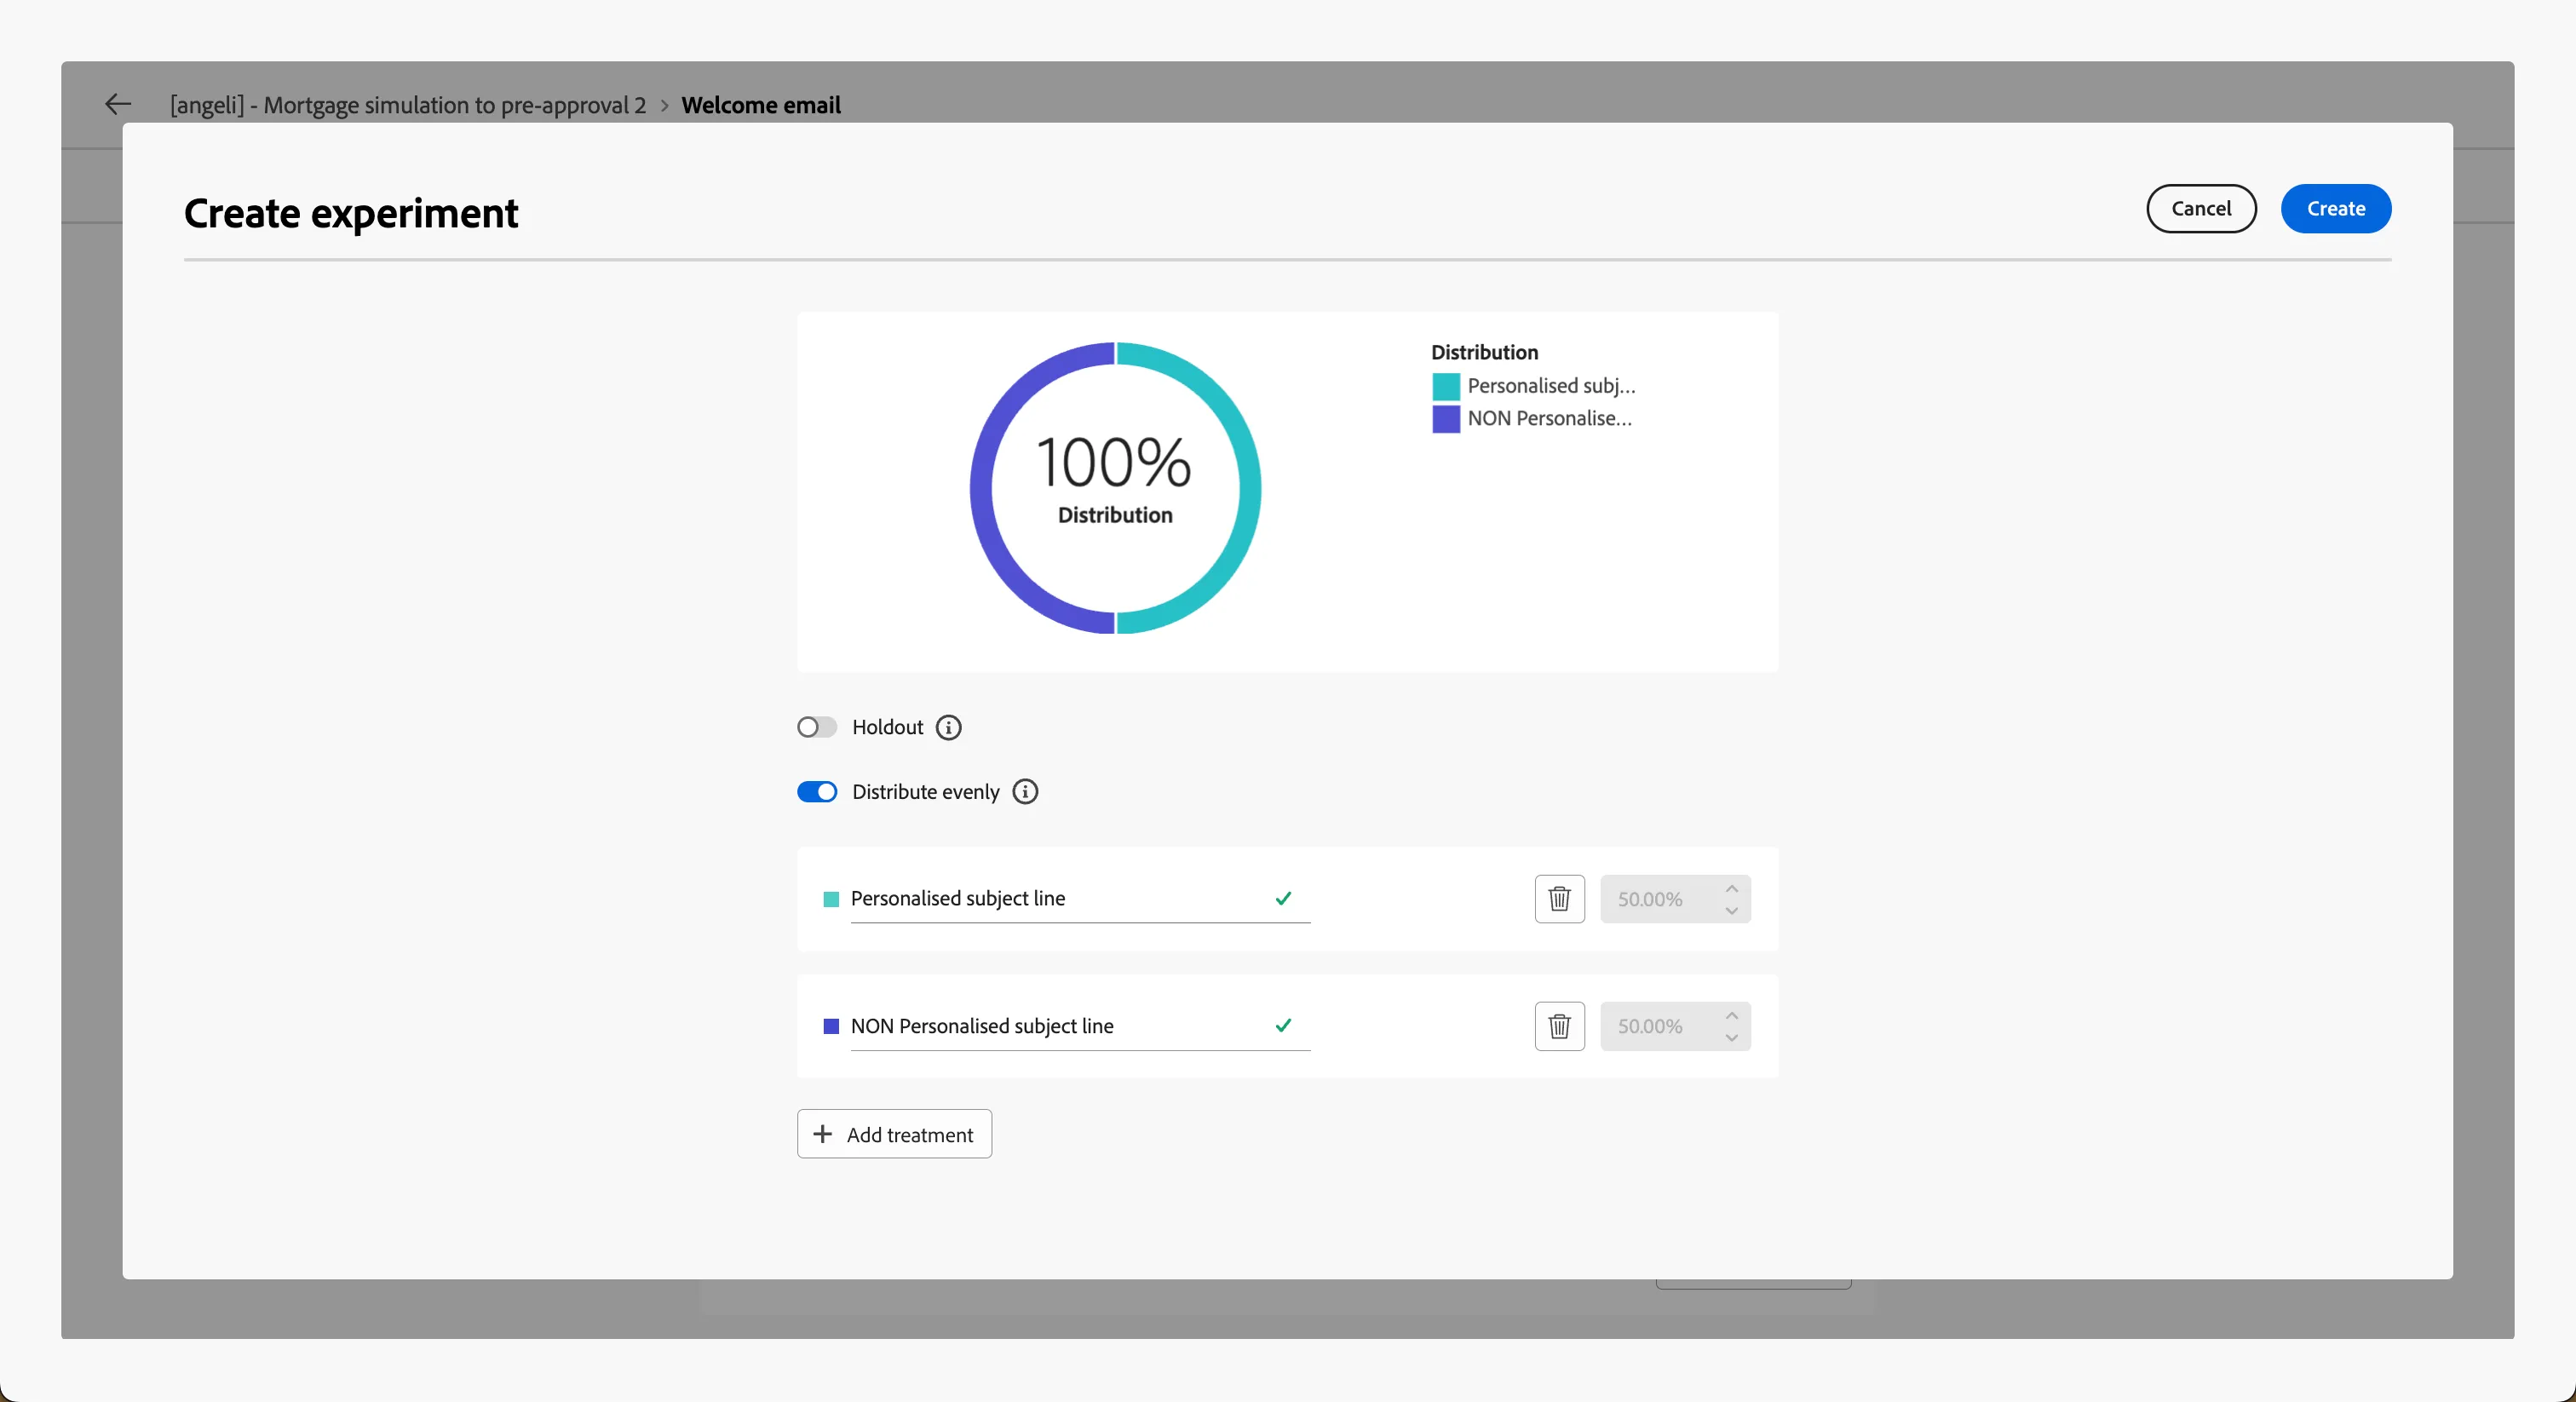Edit the Personalised subject line name field
Screen dimensions: 2576x1402
(x=1080, y=898)
